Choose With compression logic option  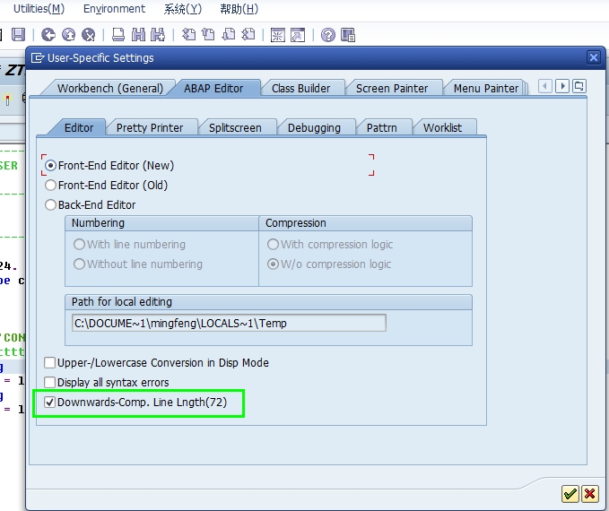pyautogui.click(x=273, y=244)
